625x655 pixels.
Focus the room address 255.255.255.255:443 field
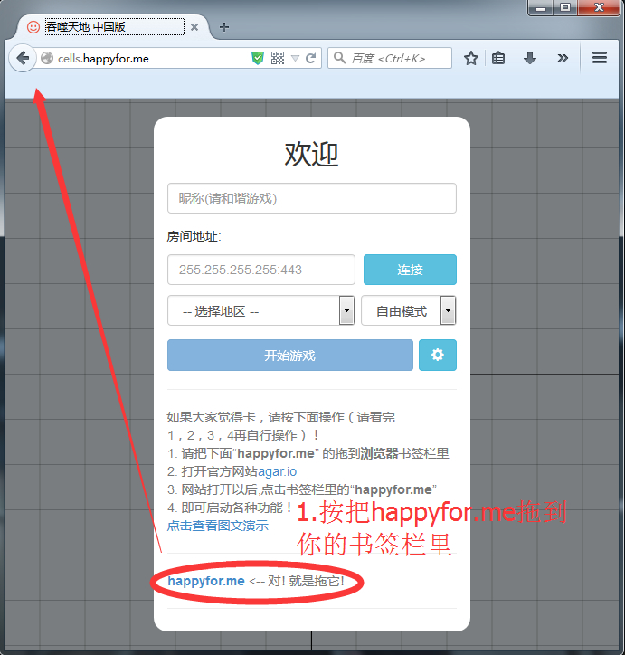pyautogui.click(x=261, y=270)
